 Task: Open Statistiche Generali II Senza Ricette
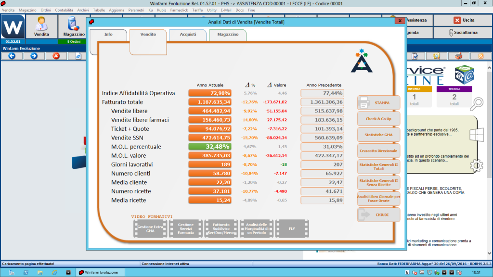(x=378, y=183)
